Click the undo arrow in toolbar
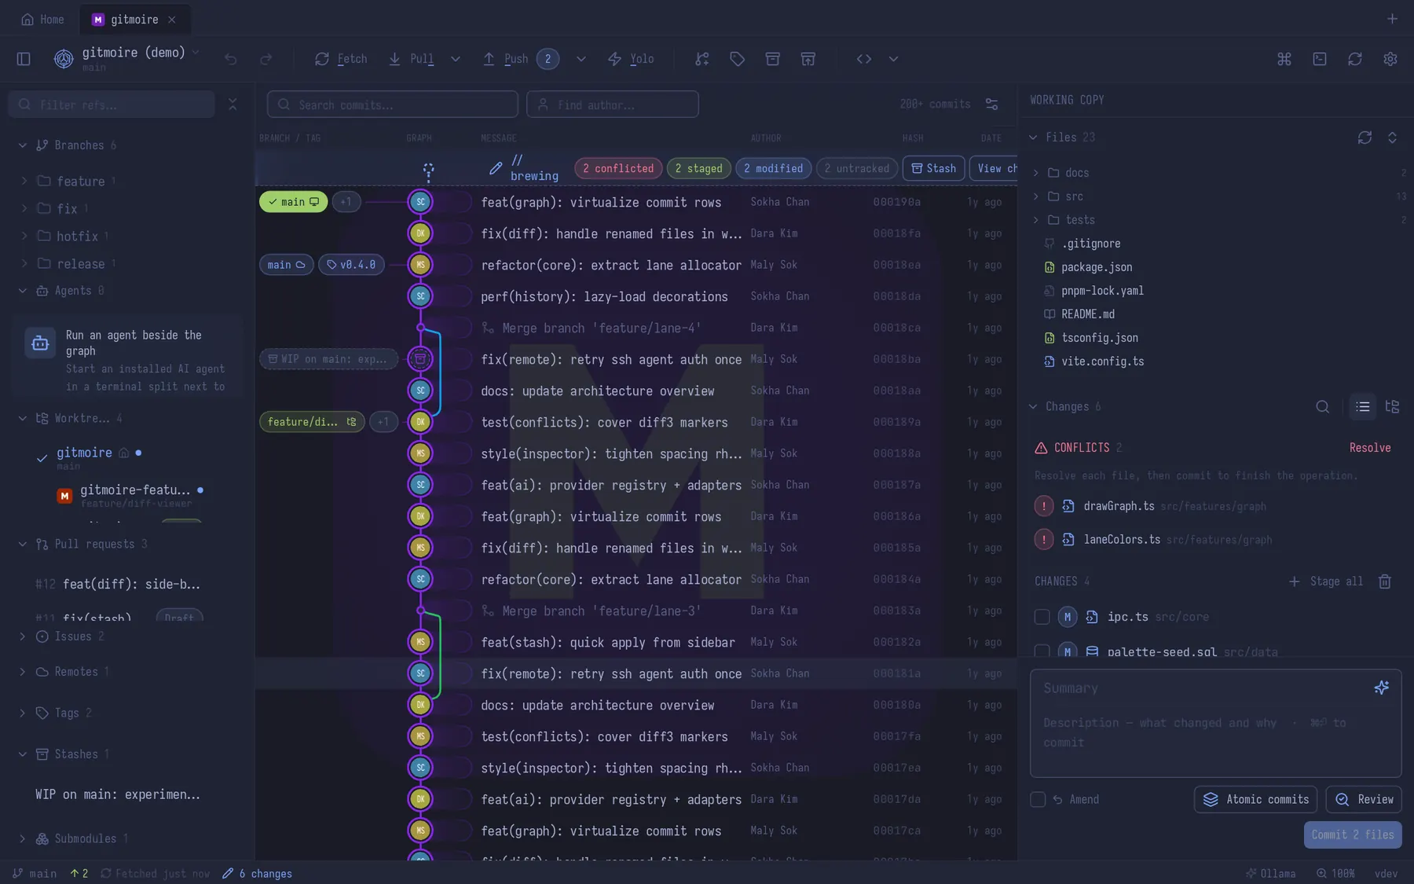The height and width of the screenshot is (884, 1414). click(230, 59)
